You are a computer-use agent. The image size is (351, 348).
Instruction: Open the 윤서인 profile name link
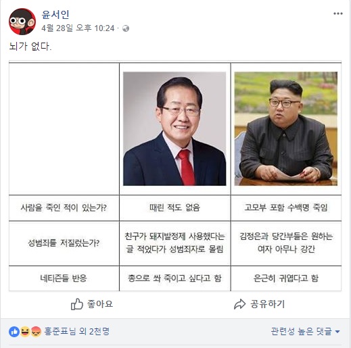point(55,15)
